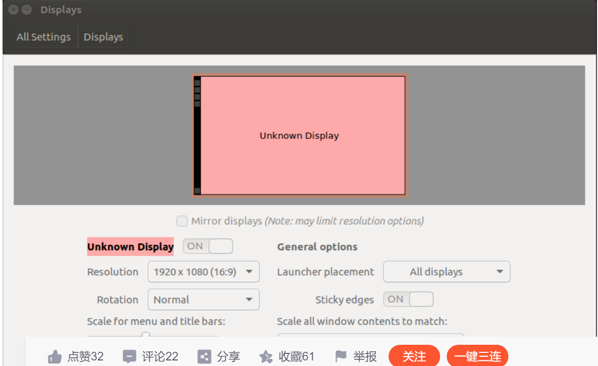This screenshot has width=598, height=366.
Task: Toggle the Sticky edges switch
Action: pyautogui.click(x=408, y=299)
